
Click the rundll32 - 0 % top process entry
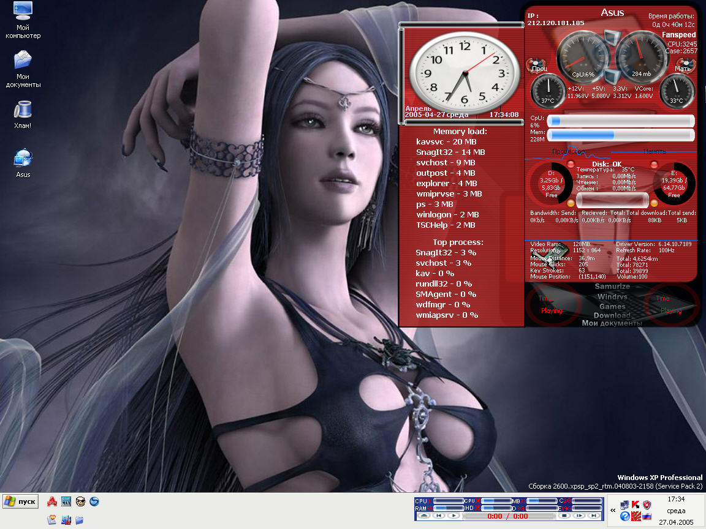tap(444, 284)
